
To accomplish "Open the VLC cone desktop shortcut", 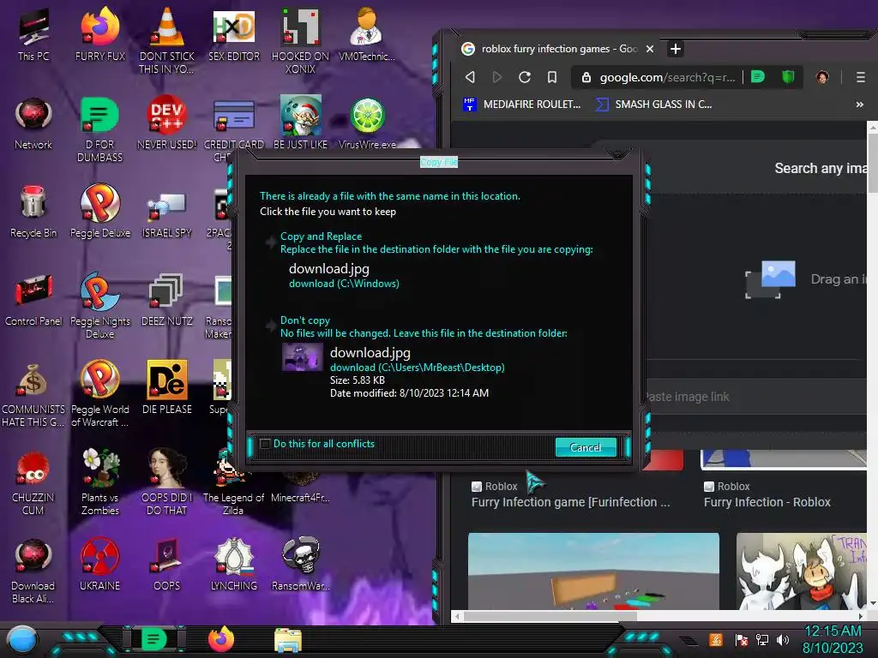I will (166, 40).
